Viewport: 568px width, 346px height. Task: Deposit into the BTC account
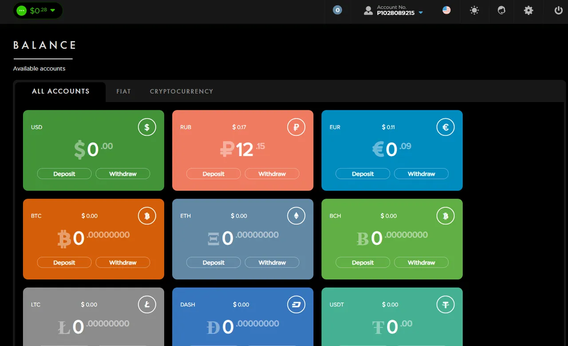coord(64,263)
